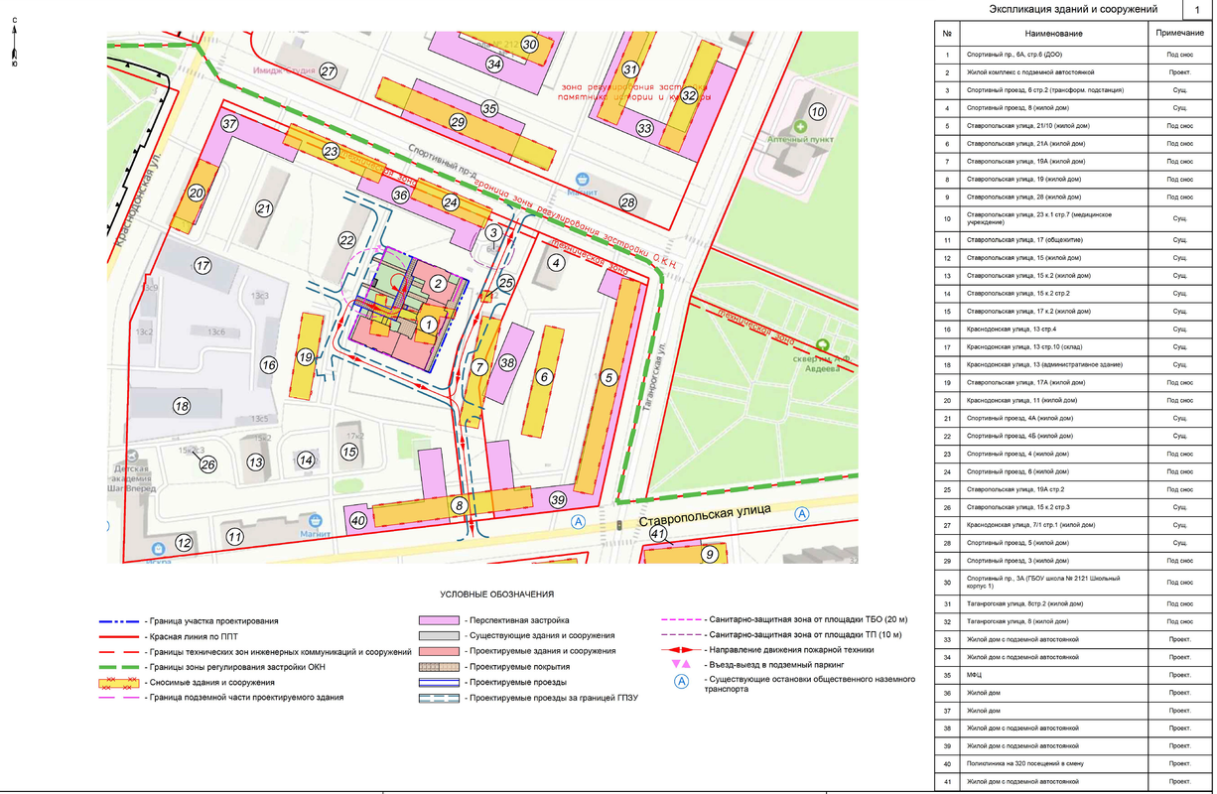The height and width of the screenshot is (794, 1217).
Task: Click map marker 30 at top of plan
Action: pyautogui.click(x=529, y=45)
